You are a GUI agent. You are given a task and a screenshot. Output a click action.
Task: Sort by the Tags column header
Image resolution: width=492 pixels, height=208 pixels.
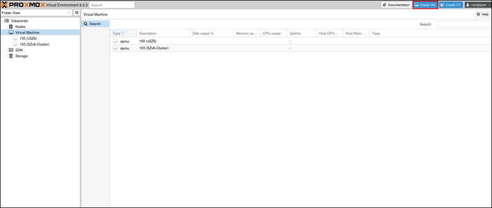click(x=430, y=34)
